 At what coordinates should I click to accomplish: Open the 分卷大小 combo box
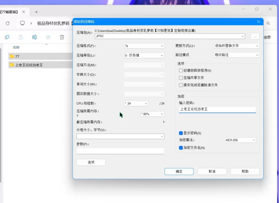(120, 136)
